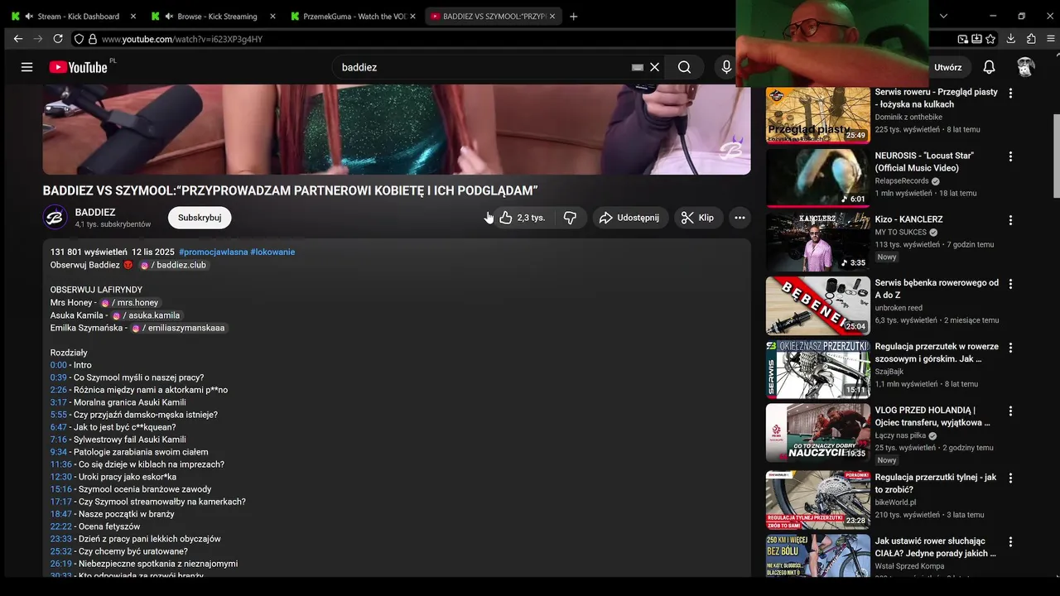Jump to timestamp 9:34 chapter
This screenshot has height=596, width=1060.
(58, 452)
